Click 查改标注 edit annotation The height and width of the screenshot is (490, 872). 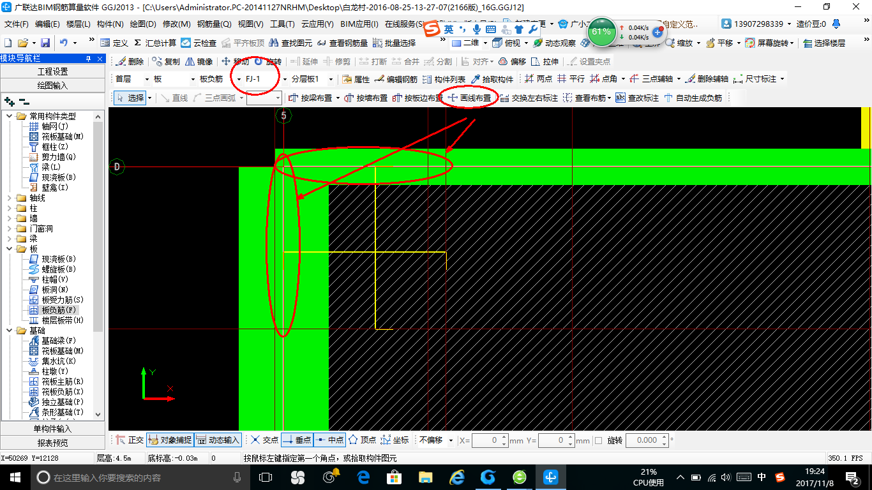pyautogui.click(x=636, y=98)
